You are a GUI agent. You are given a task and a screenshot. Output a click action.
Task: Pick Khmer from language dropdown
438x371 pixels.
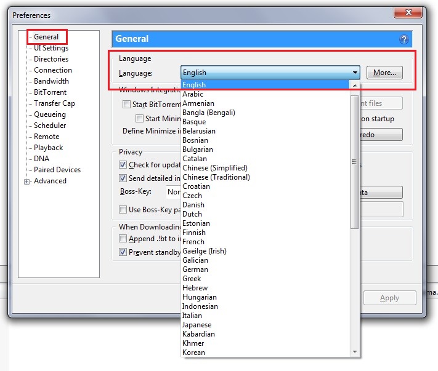coord(266,343)
